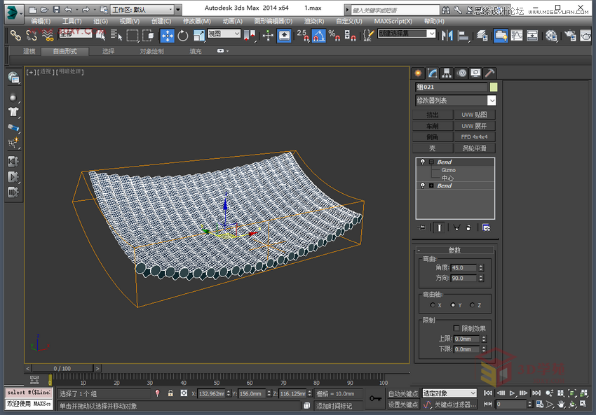Image resolution: width=596 pixels, height=415 pixels.
Task: Toggle the light bulb on the Bend modifier
Action: [x=421, y=162]
